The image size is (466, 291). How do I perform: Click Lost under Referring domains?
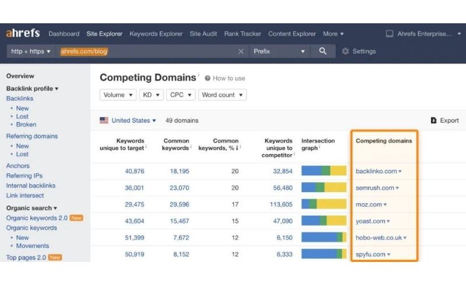(x=22, y=154)
